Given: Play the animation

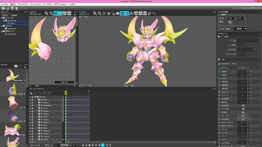Looking at the screenshot, I should tap(93, 145).
